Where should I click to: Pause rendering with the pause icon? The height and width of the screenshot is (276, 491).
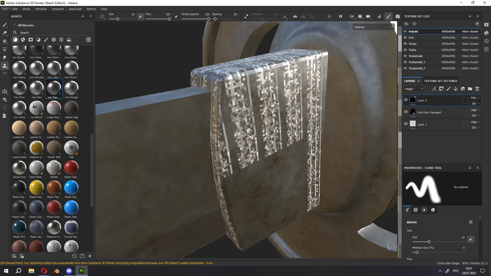(341, 16)
